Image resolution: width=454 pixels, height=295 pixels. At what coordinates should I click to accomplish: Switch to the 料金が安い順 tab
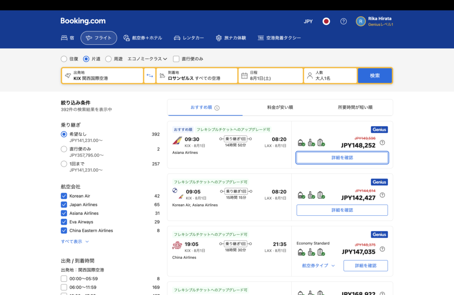(280, 107)
